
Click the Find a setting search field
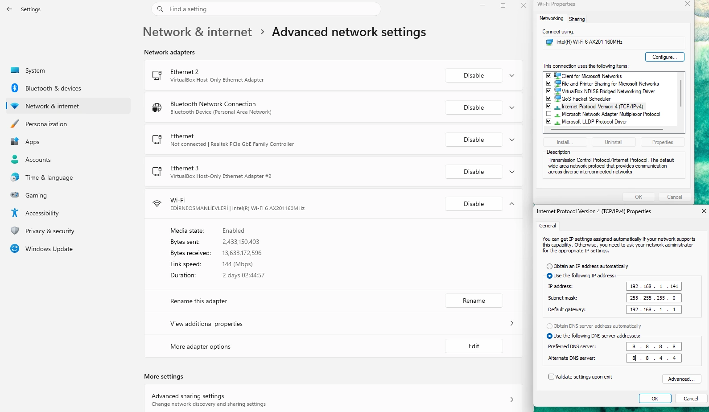click(266, 9)
